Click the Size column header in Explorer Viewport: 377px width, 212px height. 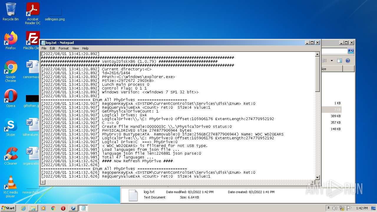tap(332, 69)
